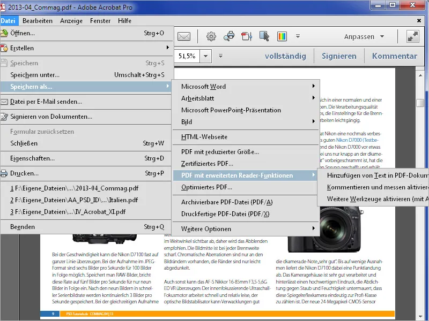
Task: Click the pen icon beside Signieren von Dokumenten
Action: click(4, 117)
